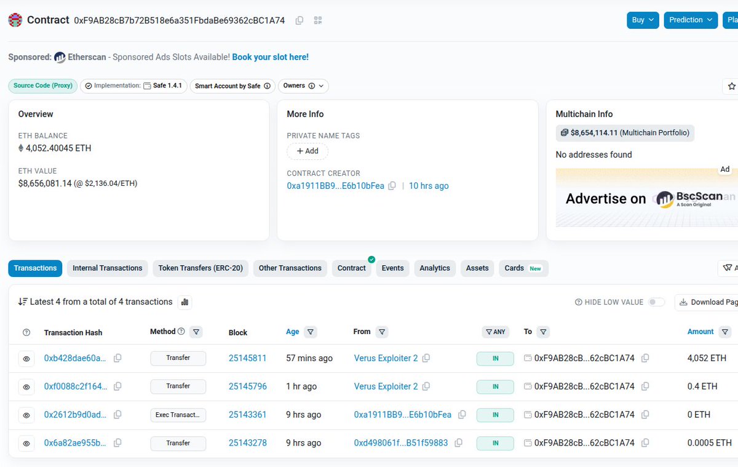This screenshot has height=467, width=738.
Task: Copy To address in 0.4 ETH row
Action: [645, 386]
